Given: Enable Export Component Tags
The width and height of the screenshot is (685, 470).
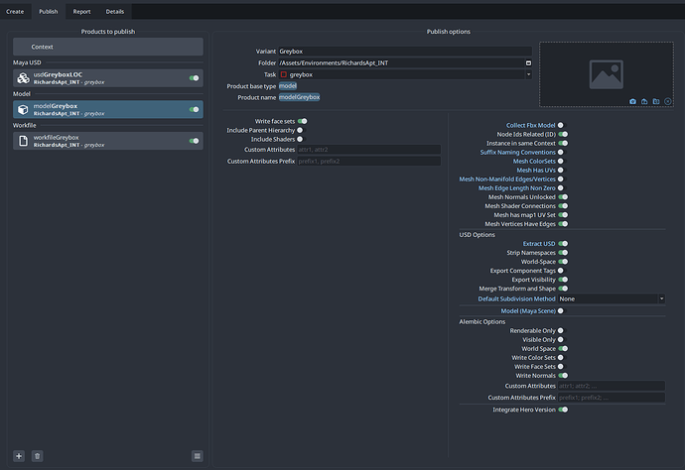Looking at the screenshot, I should coord(561,271).
